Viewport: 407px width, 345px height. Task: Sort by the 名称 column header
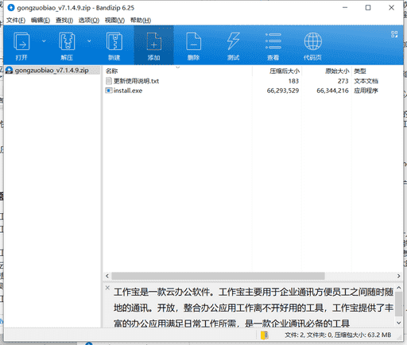[x=177, y=71]
